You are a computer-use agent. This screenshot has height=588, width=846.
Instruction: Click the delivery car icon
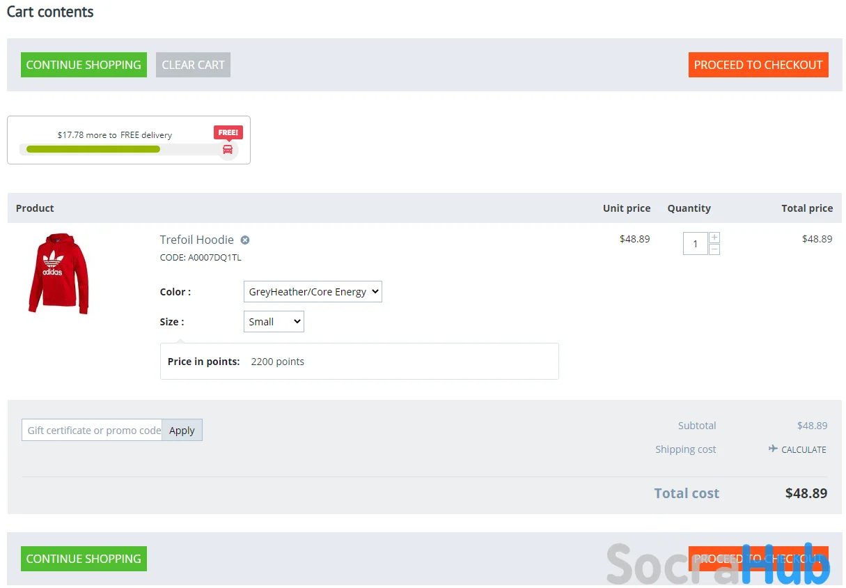coord(228,149)
